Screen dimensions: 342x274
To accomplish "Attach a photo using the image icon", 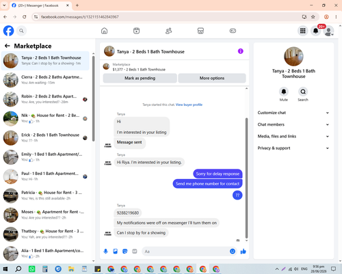I will click(x=116, y=251).
